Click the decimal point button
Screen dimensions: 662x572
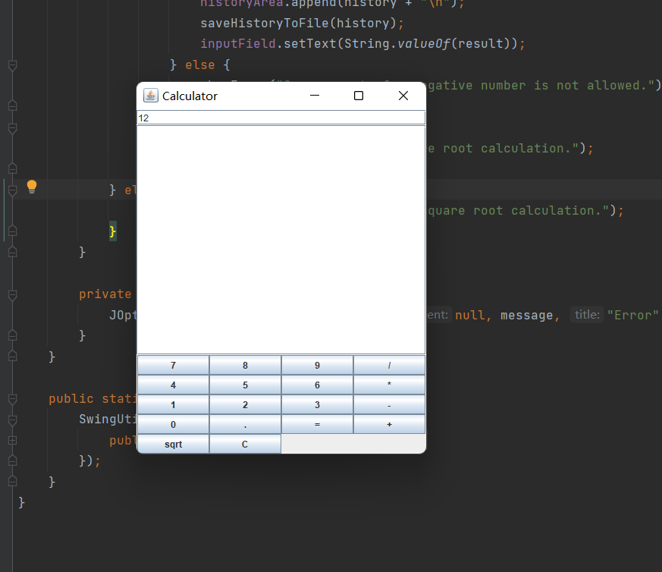tap(245, 424)
